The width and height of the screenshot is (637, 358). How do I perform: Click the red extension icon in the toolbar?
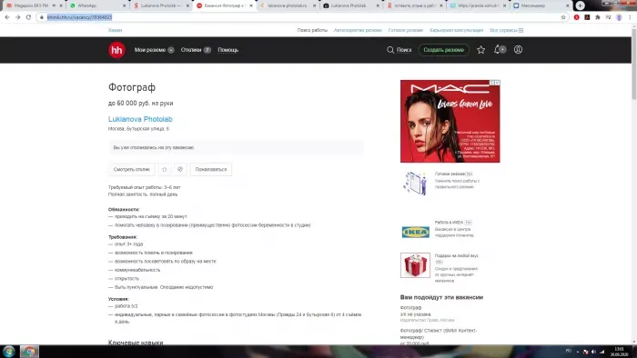point(576,17)
